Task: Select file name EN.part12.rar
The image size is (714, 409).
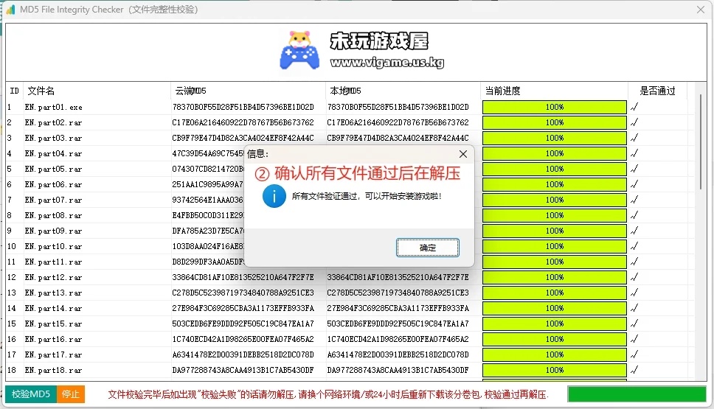Action: coord(54,278)
